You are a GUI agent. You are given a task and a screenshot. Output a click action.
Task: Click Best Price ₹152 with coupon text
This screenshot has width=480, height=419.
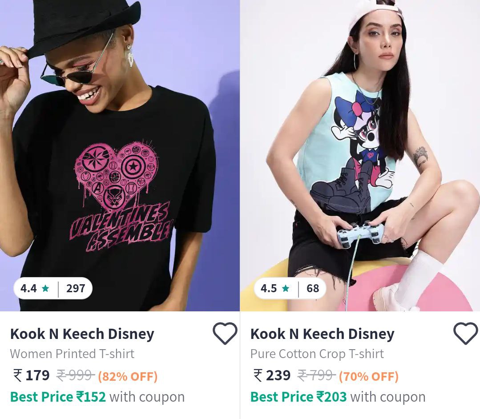[97, 396]
